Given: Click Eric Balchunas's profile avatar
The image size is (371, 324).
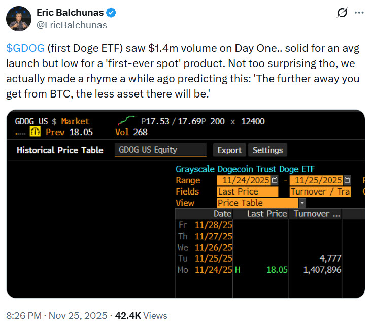Looking at the screenshot, I should 19,19.
